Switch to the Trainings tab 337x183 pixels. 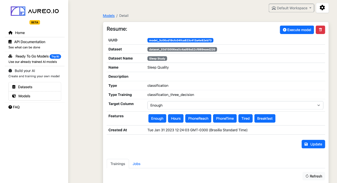pos(118,164)
